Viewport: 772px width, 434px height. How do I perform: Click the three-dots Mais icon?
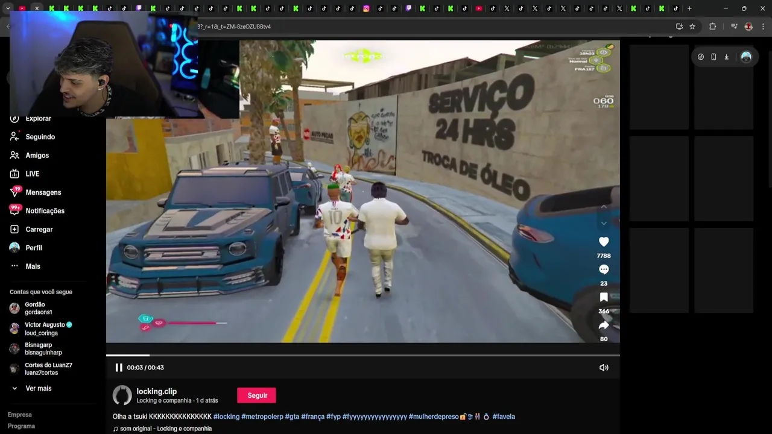[x=14, y=266]
